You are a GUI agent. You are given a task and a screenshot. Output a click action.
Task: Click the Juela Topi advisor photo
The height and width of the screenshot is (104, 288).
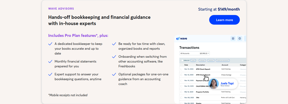(x=213, y=84)
